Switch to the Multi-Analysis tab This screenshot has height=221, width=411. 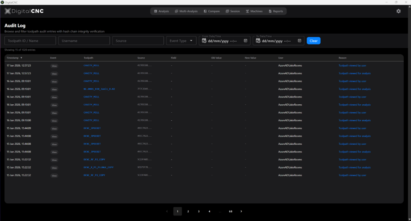[x=186, y=11]
